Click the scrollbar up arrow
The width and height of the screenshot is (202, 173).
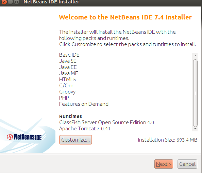point(195,56)
